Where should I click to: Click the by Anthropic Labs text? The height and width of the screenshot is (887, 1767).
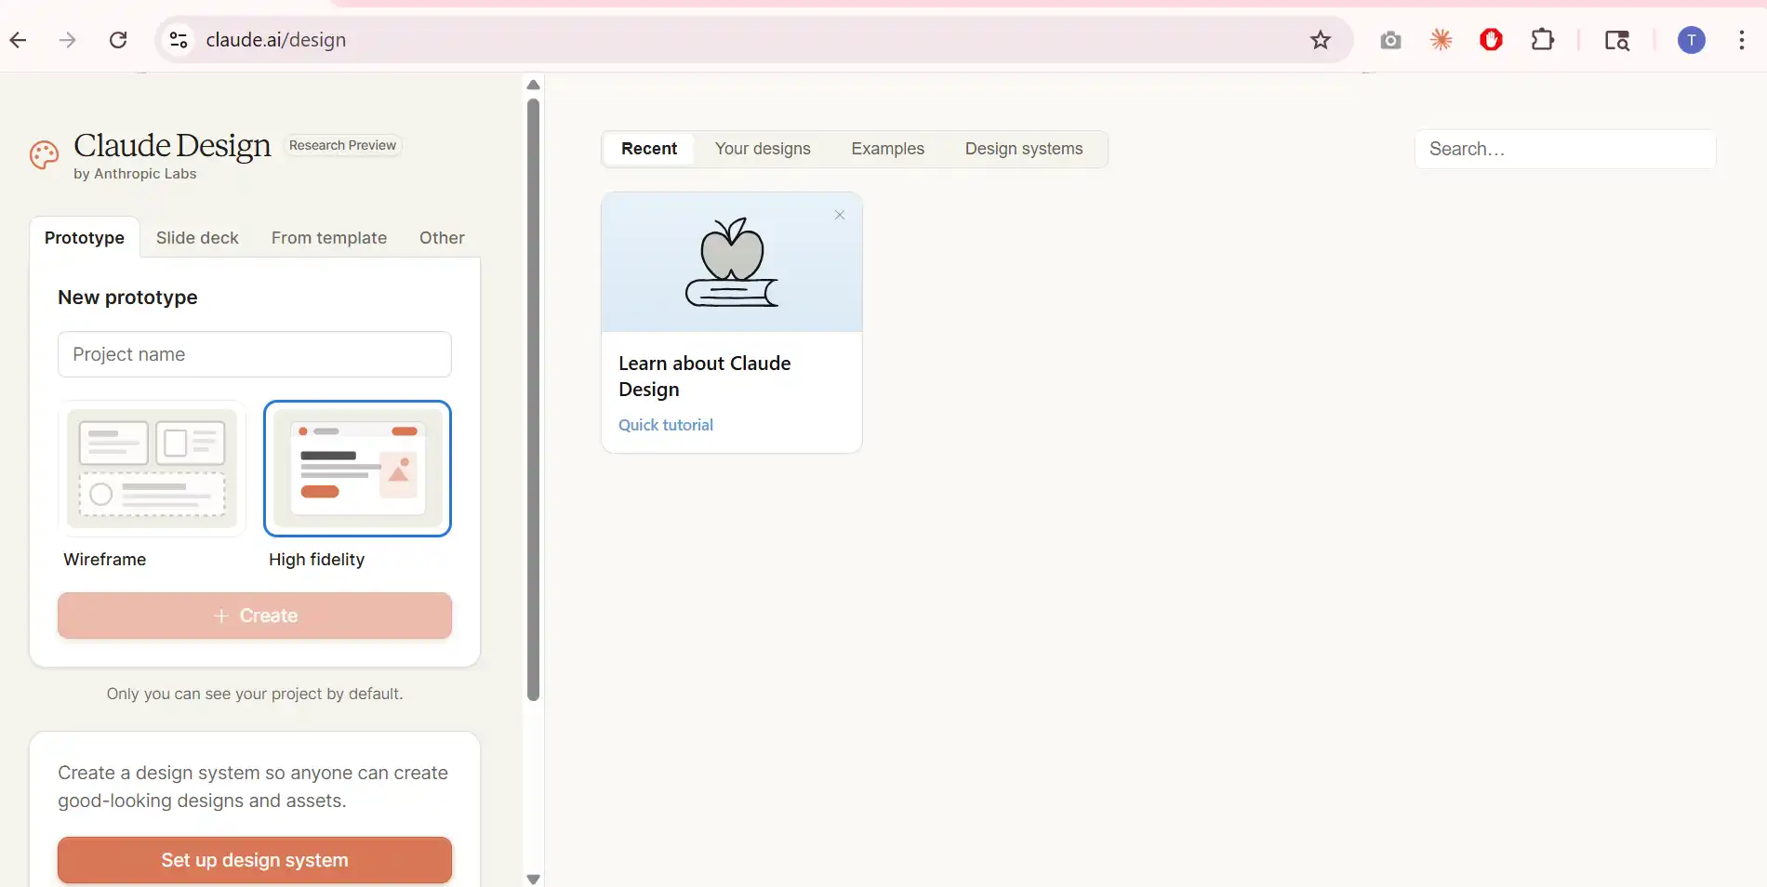coord(135,174)
